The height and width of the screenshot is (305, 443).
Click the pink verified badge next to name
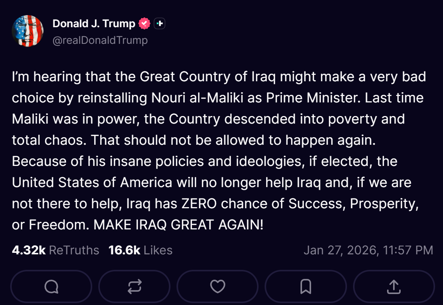tap(144, 23)
